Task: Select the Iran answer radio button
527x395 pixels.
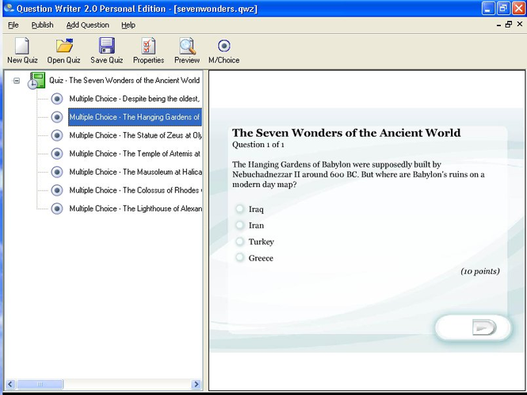Action: coord(239,225)
